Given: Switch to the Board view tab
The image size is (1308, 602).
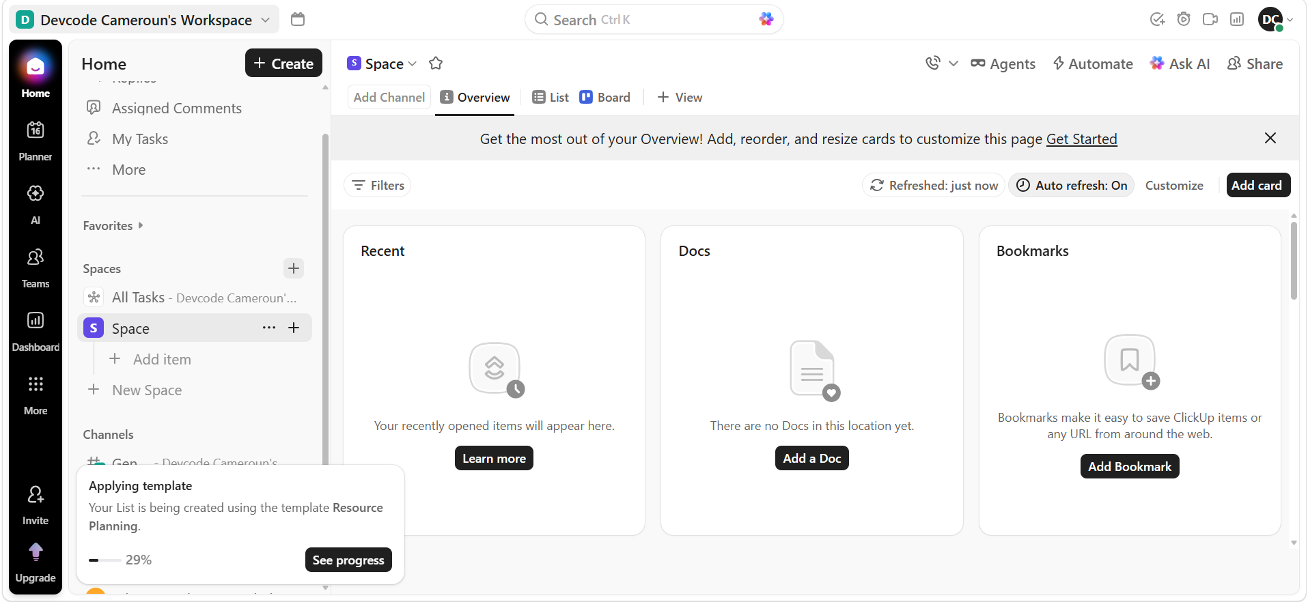Looking at the screenshot, I should pyautogui.click(x=605, y=98).
